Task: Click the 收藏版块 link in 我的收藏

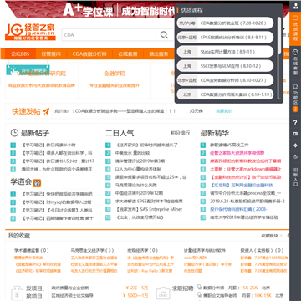Action: (269, 236)
